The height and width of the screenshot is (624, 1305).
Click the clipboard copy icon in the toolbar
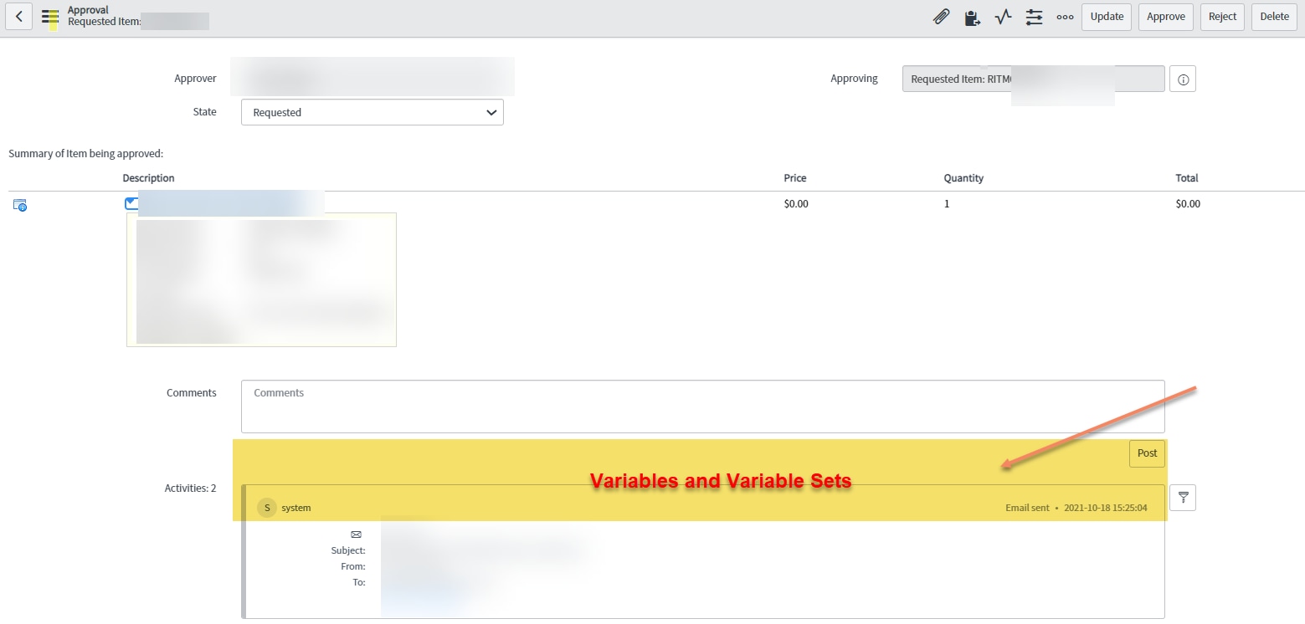click(972, 16)
